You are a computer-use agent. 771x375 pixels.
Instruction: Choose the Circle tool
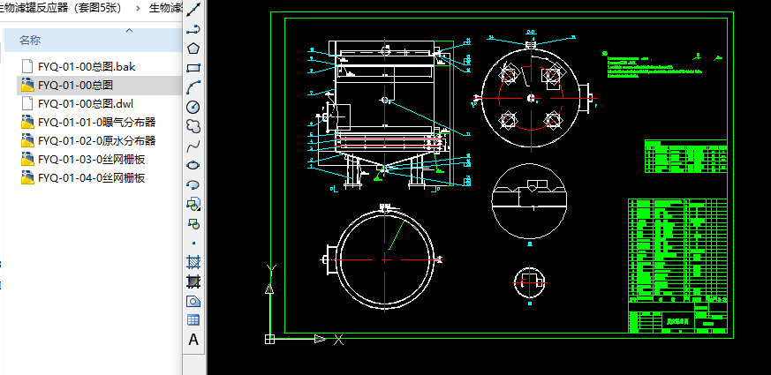pos(193,106)
